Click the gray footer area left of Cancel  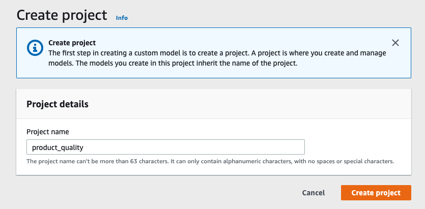point(153,193)
